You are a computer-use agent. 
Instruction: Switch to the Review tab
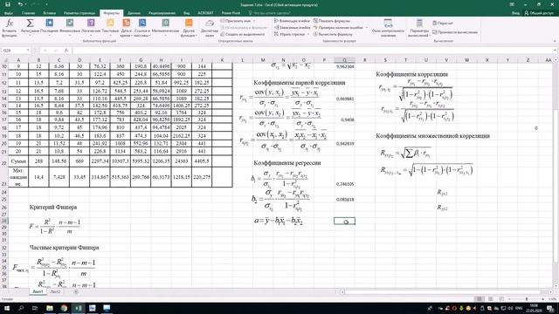point(162,13)
